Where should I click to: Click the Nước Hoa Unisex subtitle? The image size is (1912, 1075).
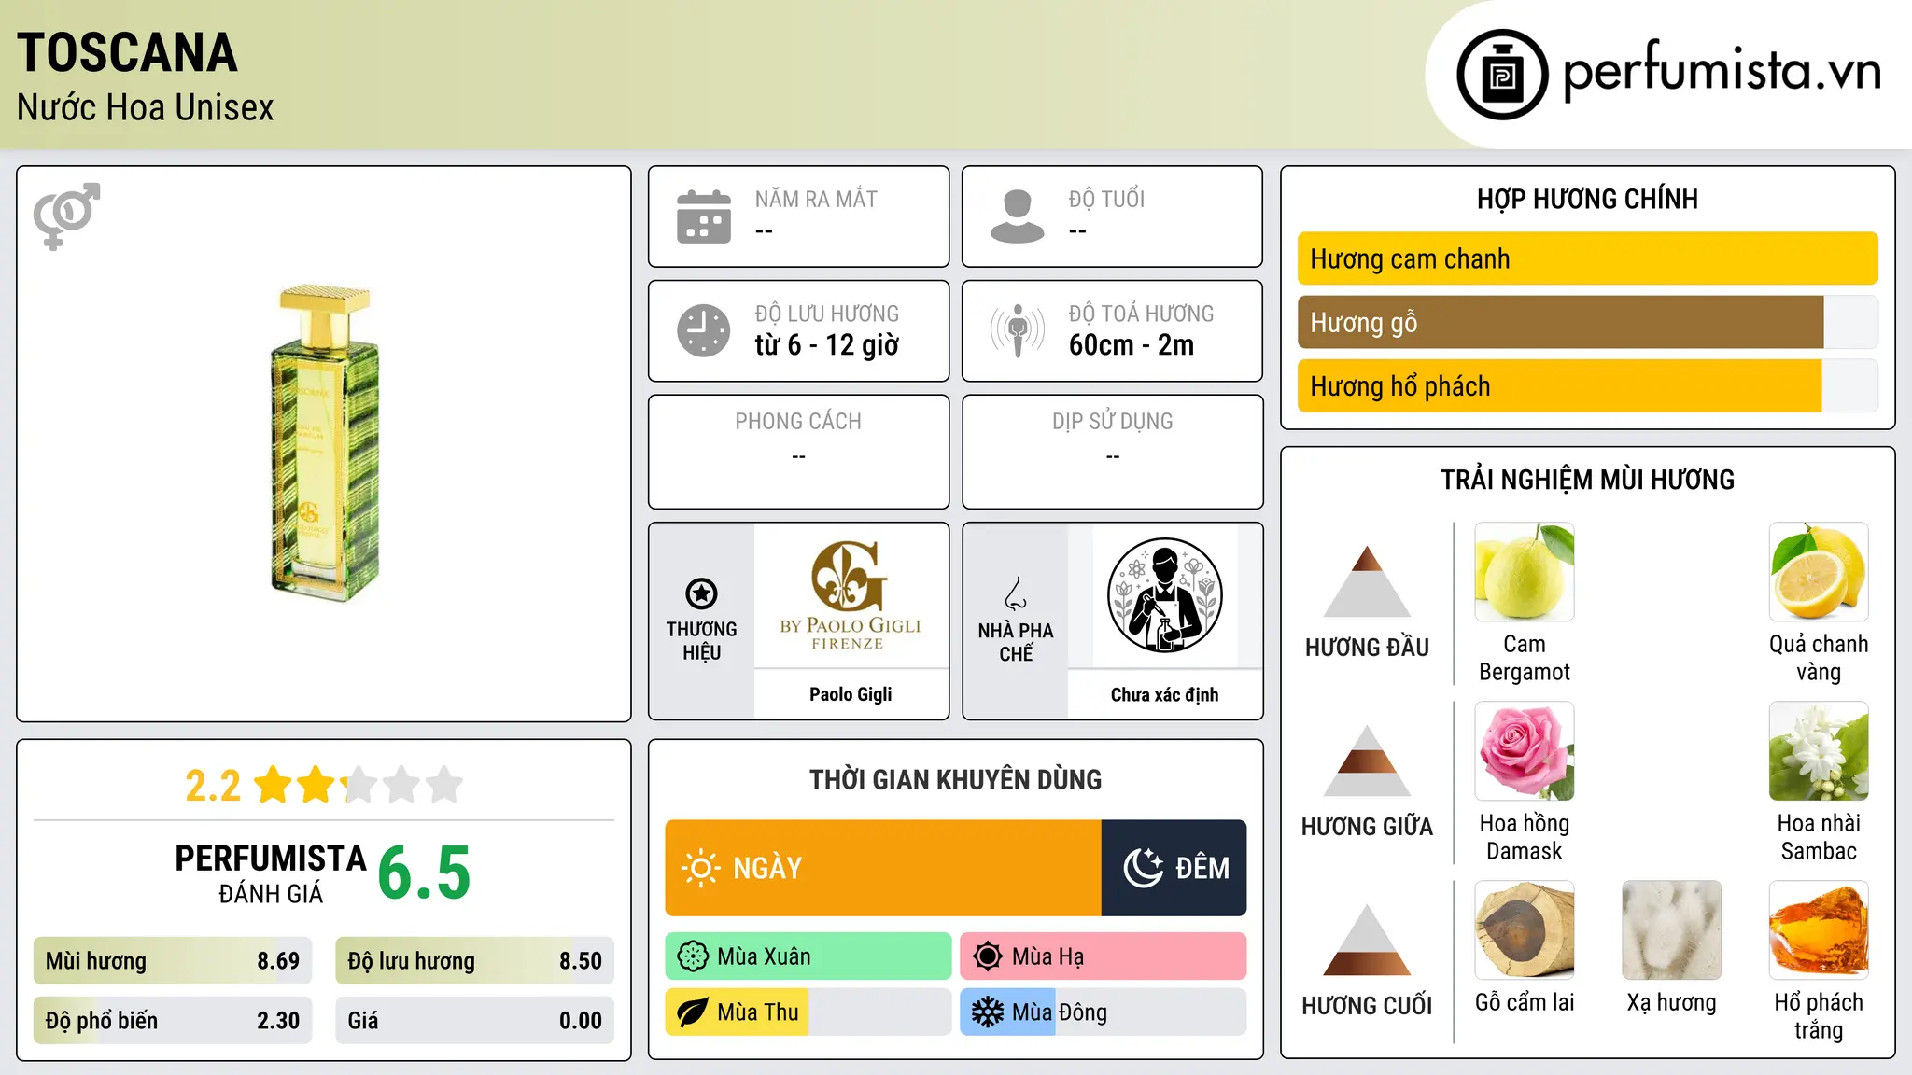click(145, 107)
